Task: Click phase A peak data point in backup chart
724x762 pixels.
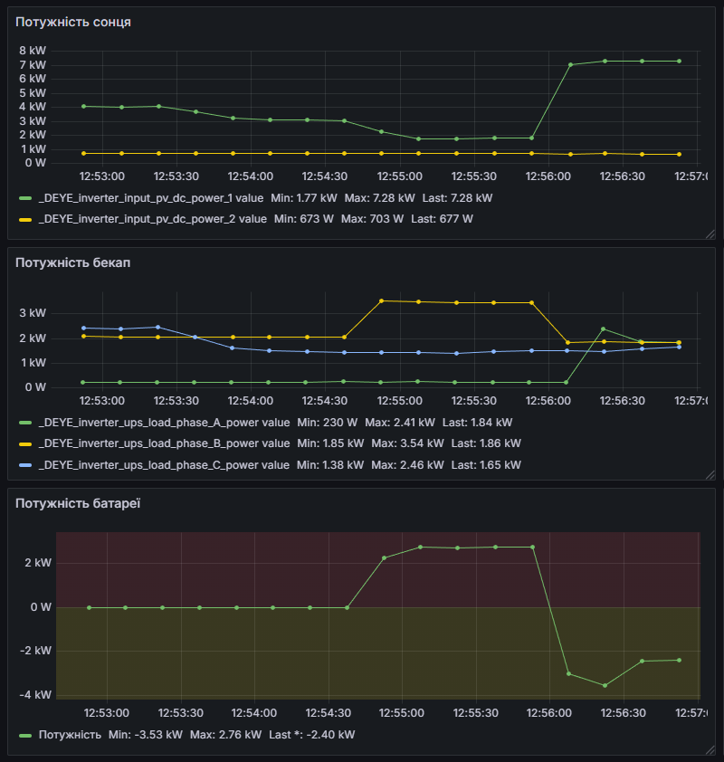Action: 604,329
